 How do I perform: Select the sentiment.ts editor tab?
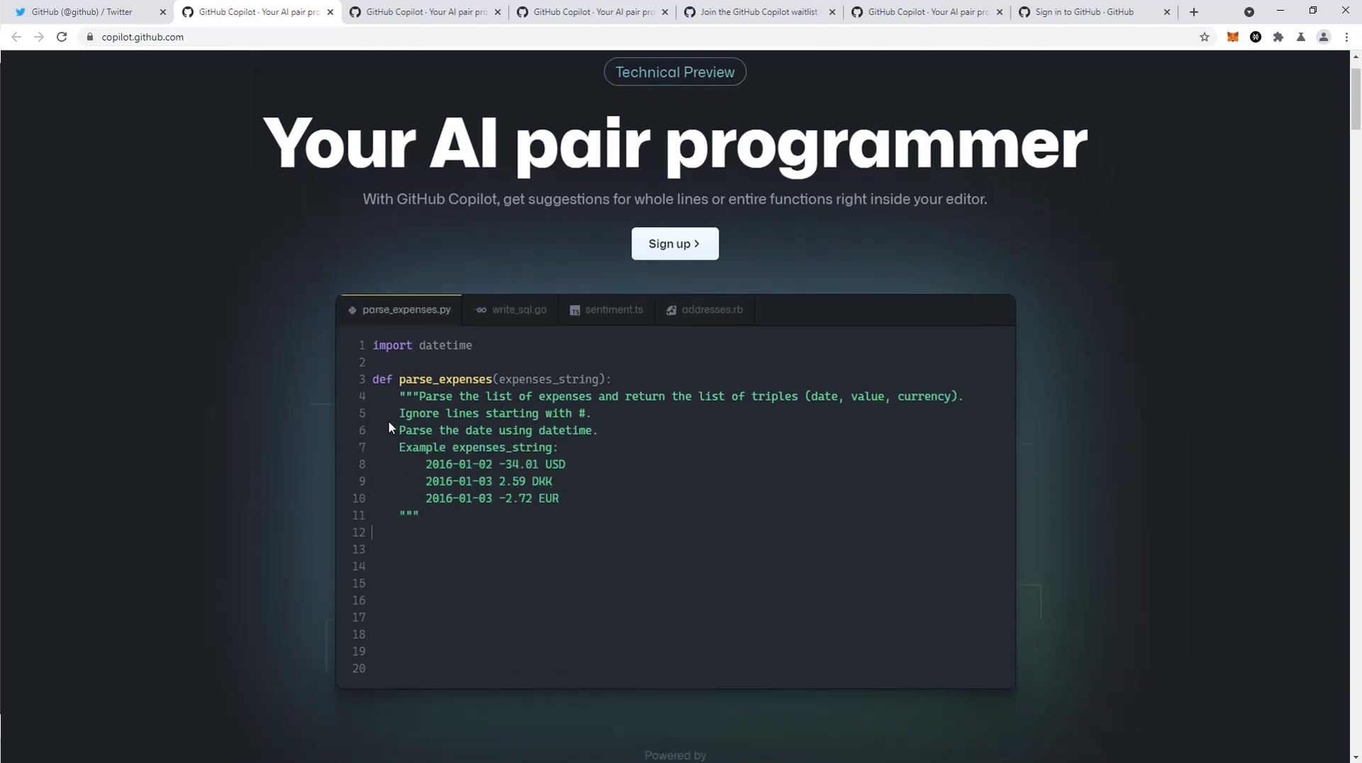(607, 310)
